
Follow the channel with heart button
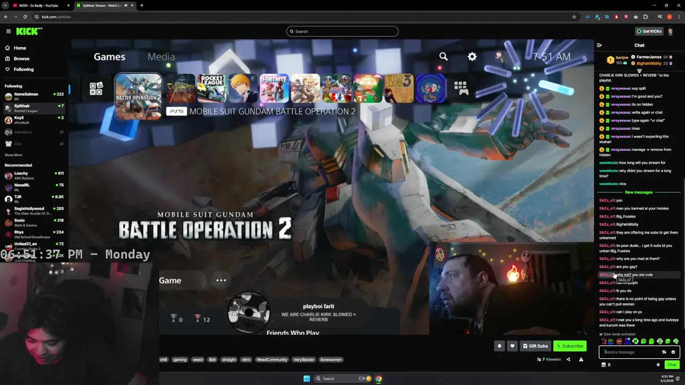pos(512,346)
